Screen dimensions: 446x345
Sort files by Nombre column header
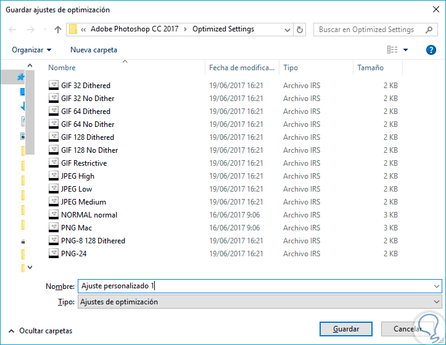[x=62, y=68]
